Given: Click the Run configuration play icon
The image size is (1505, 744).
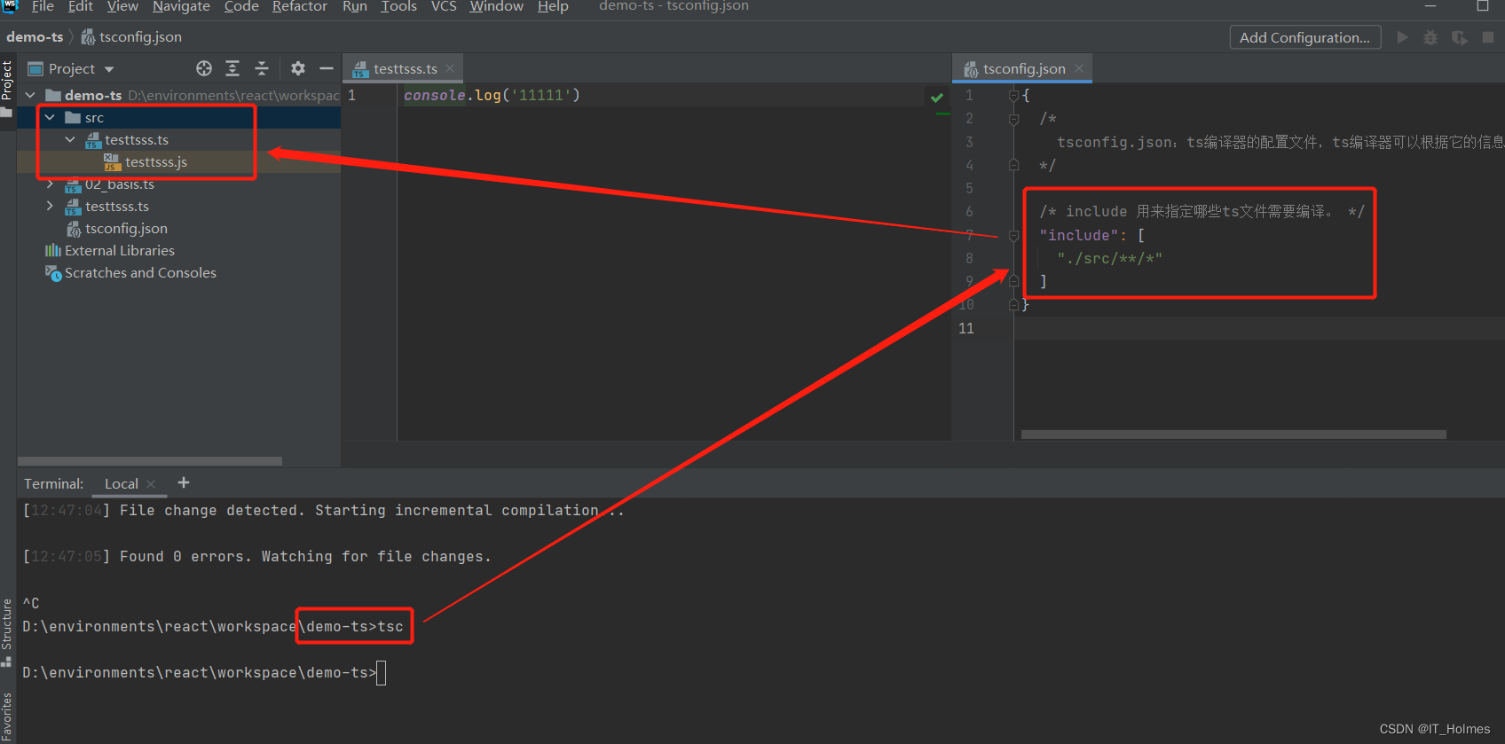Looking at the screenshot, I should pyautogui.click(x=1402, y=37).
